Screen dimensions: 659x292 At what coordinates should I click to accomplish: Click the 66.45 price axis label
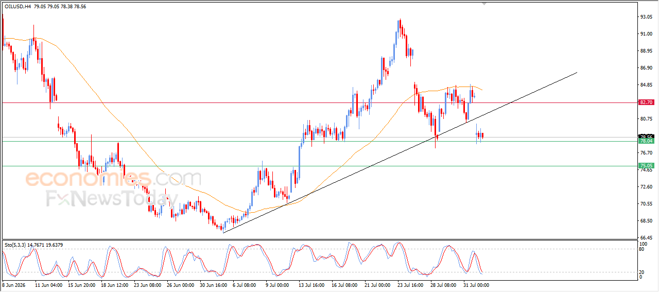click(646, 237)
